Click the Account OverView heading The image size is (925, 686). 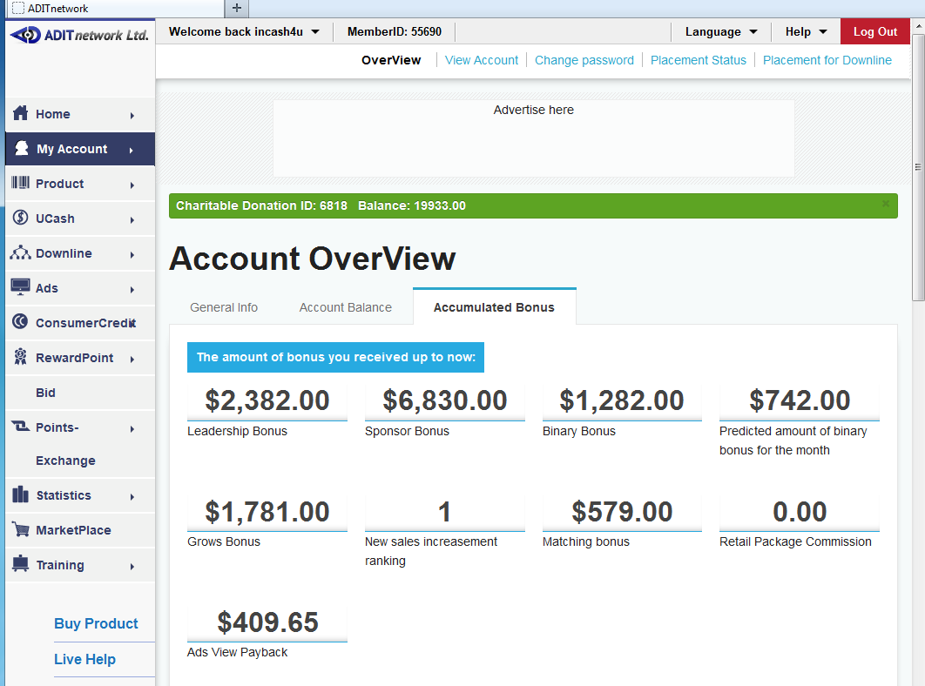coord(312,259)
